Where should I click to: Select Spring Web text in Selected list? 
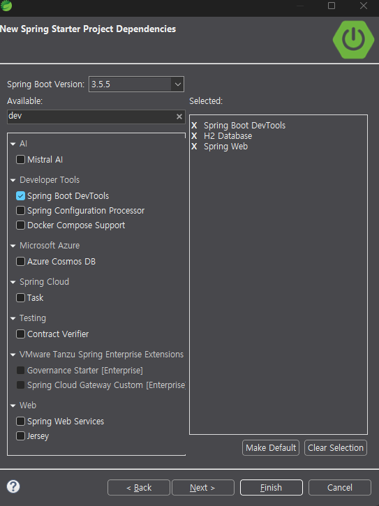coord(225,147)
